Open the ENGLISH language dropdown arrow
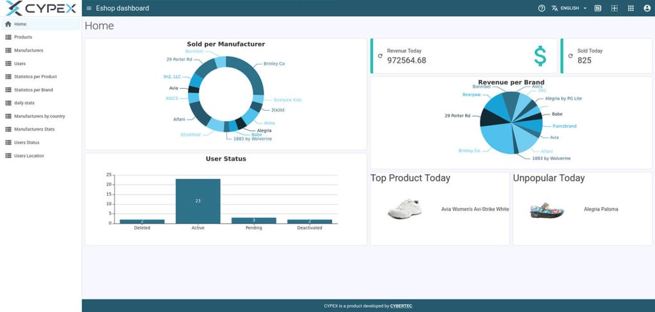Viewport: 655px width, 312px height. (585, 8)
